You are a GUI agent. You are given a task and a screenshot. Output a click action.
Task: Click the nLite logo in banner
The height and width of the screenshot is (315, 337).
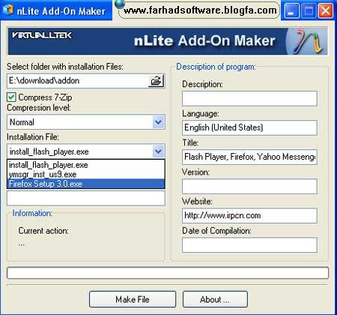pyautogui.click(x=307, y=41)
